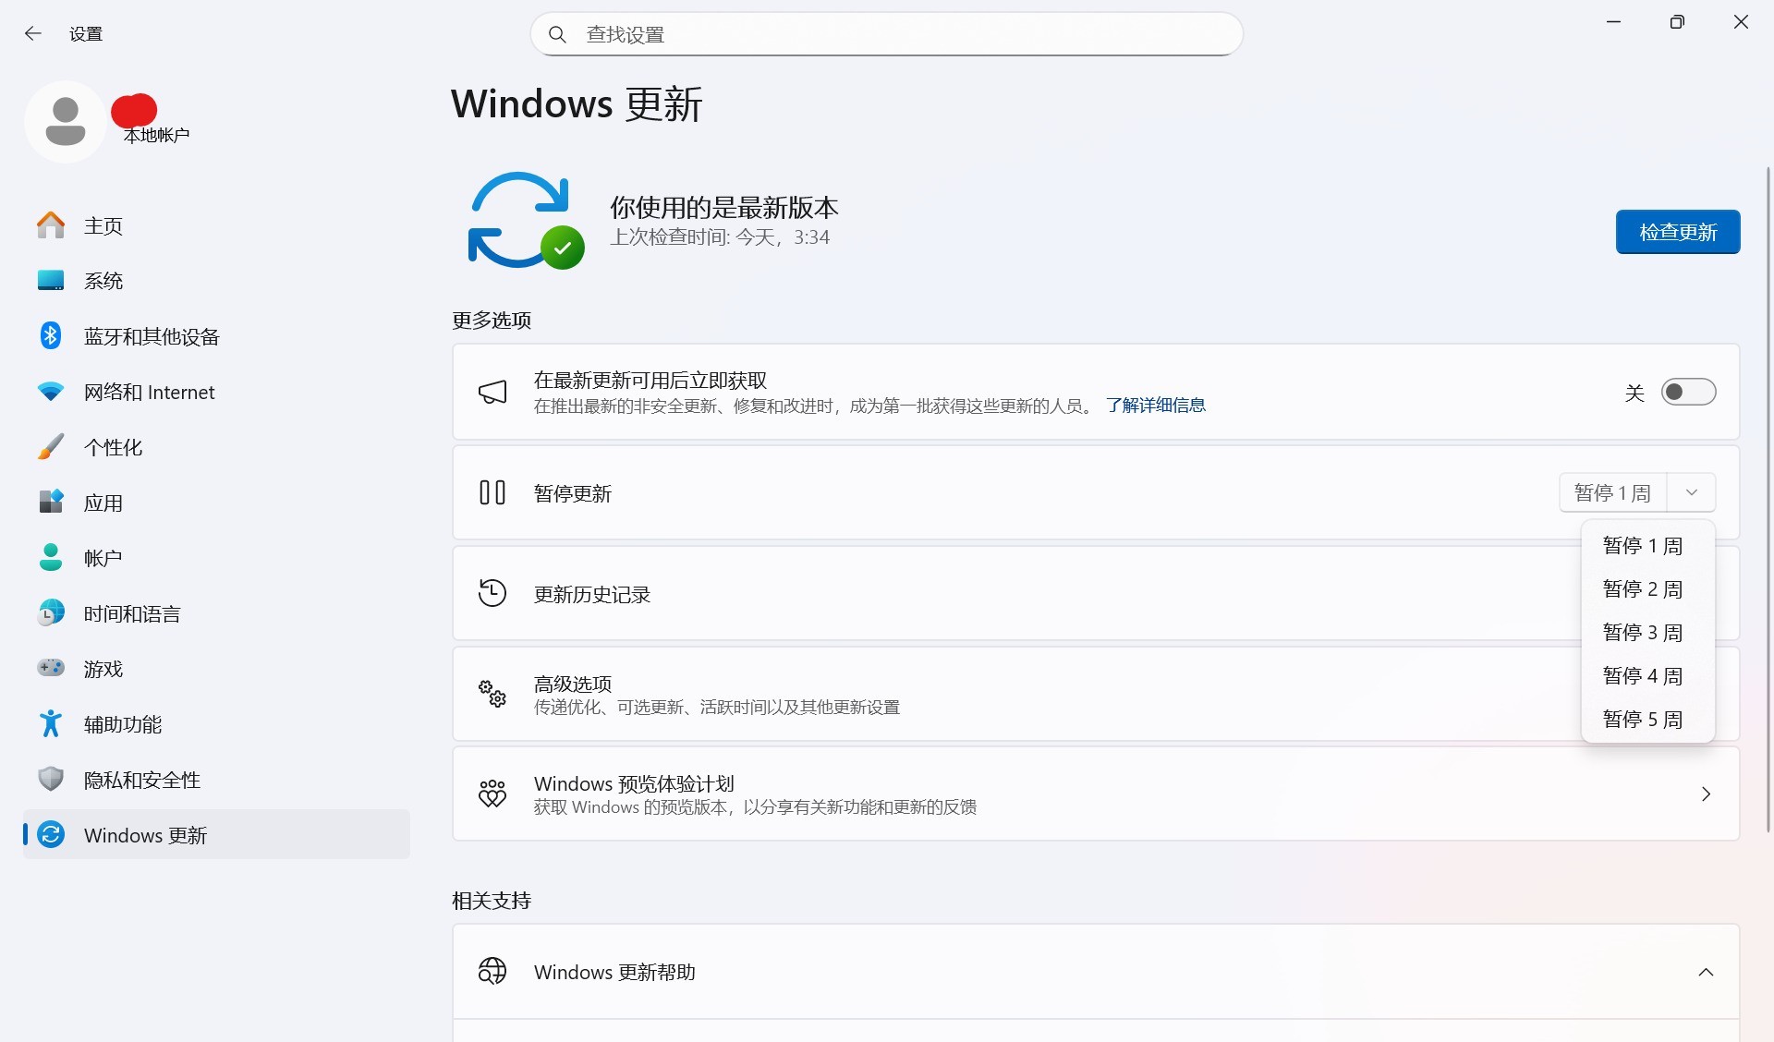Image resolution: width=1774 pixels, height=1042 pixels.
Task: Open 帐户 settings from the sidebar
Action: (x=104, y=558)
